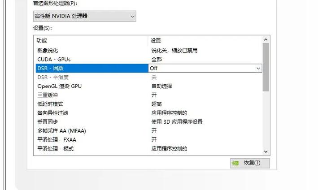Select the 多帧采样 AA (MFAA) row
This screenshot has width=318, height=190.
pos(61,131)
